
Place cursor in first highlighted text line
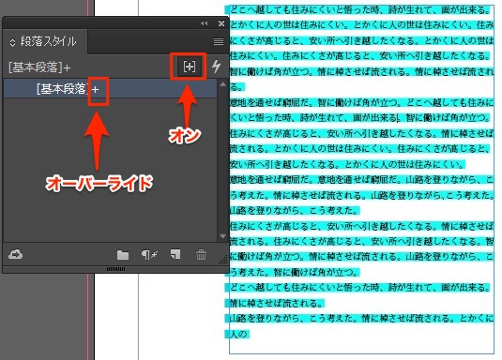tap(360, 10)
